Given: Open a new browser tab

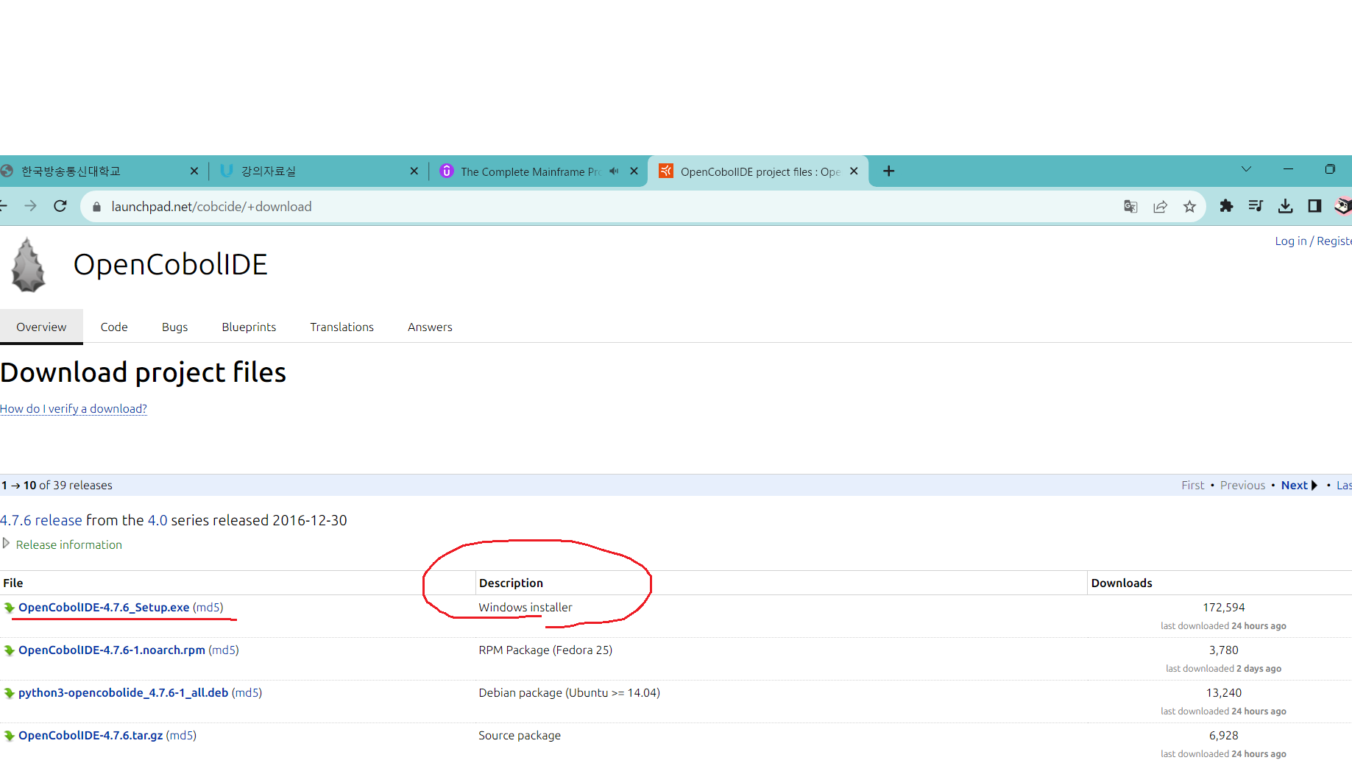Looking at the screenshot, I should pos(889,171).
